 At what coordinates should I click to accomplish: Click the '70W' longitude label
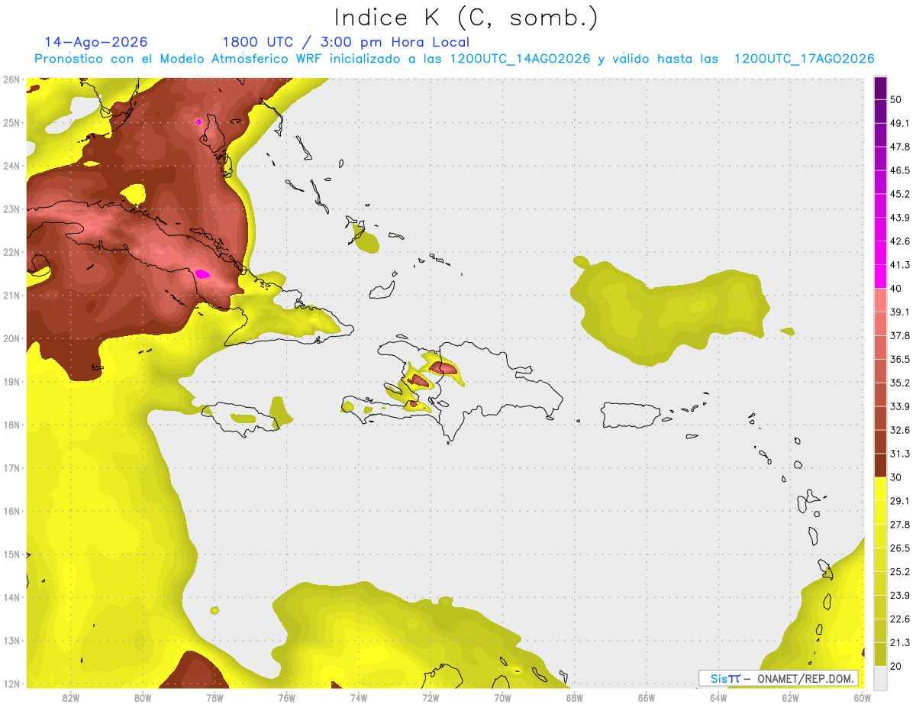point(502,698)
